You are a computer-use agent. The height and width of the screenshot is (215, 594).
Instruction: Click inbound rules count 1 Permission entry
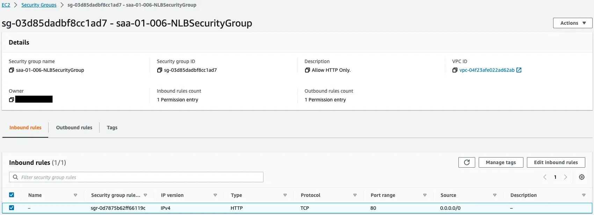tap(178, 100)
